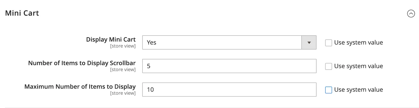Click empty header space right of Mini Cart title
The image size is (419, 108).
pyautogui.click(x=210, y=13)
